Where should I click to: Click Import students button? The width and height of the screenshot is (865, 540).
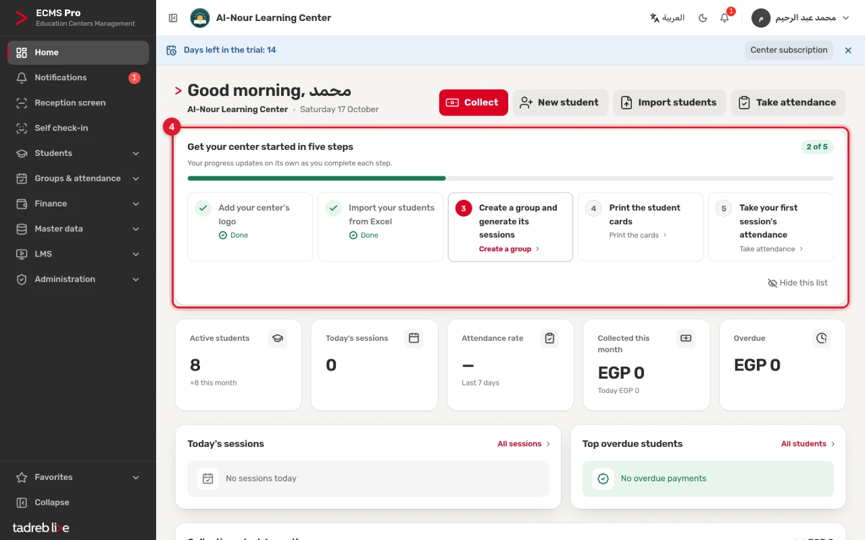pyautogui.click(x=670, y=103)
